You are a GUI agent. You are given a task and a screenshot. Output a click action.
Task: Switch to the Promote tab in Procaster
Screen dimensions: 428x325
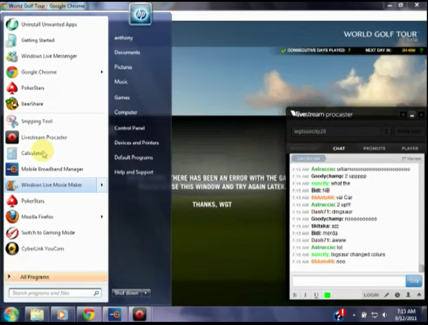(x=374, y=149)
